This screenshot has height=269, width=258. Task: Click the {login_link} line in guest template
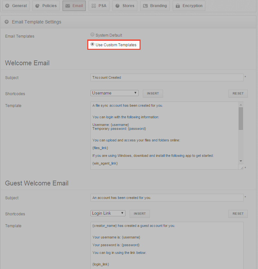(x=101, y=264)
